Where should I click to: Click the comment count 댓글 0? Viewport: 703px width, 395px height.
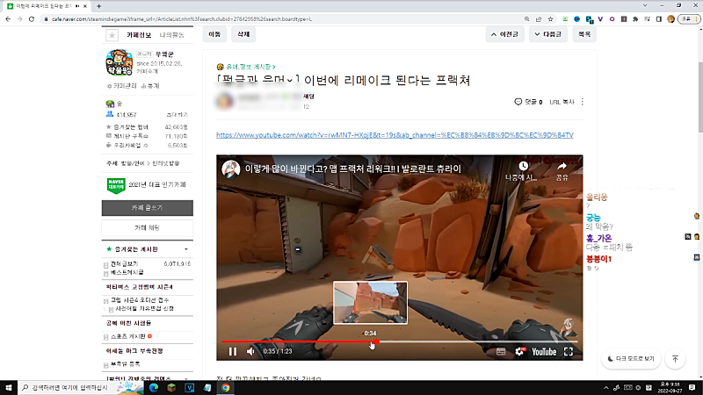pyautogui.click(x=528, y=102)
